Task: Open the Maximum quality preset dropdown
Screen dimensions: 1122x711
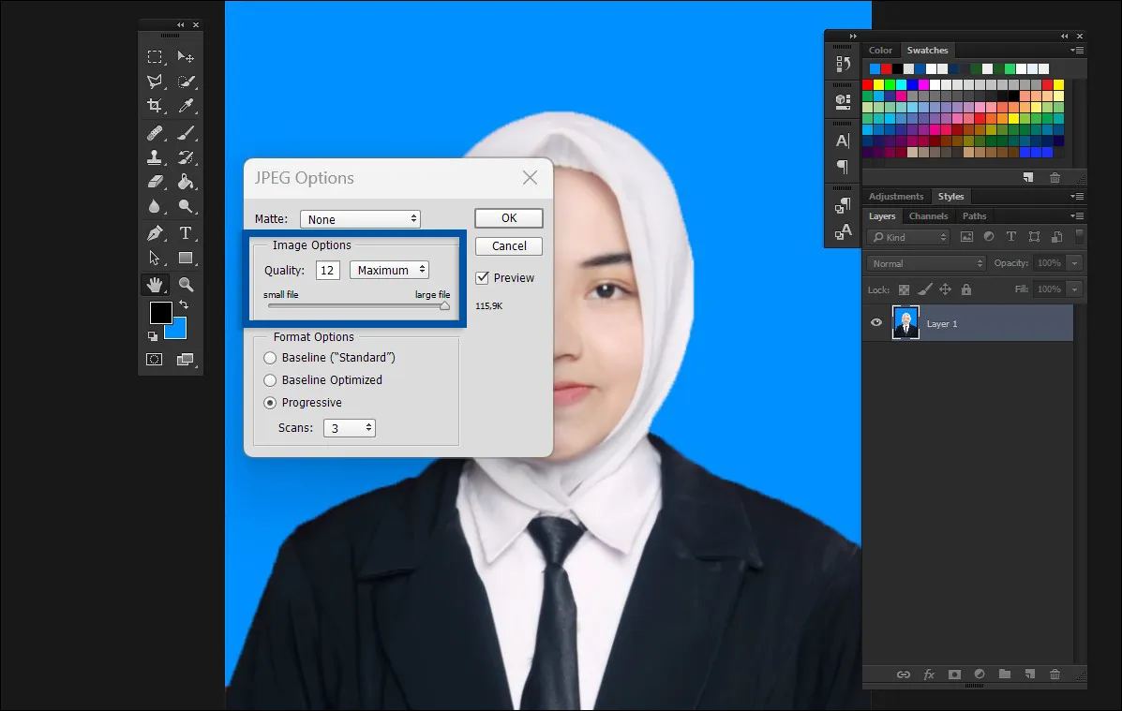Action: (x=389, y=270)
